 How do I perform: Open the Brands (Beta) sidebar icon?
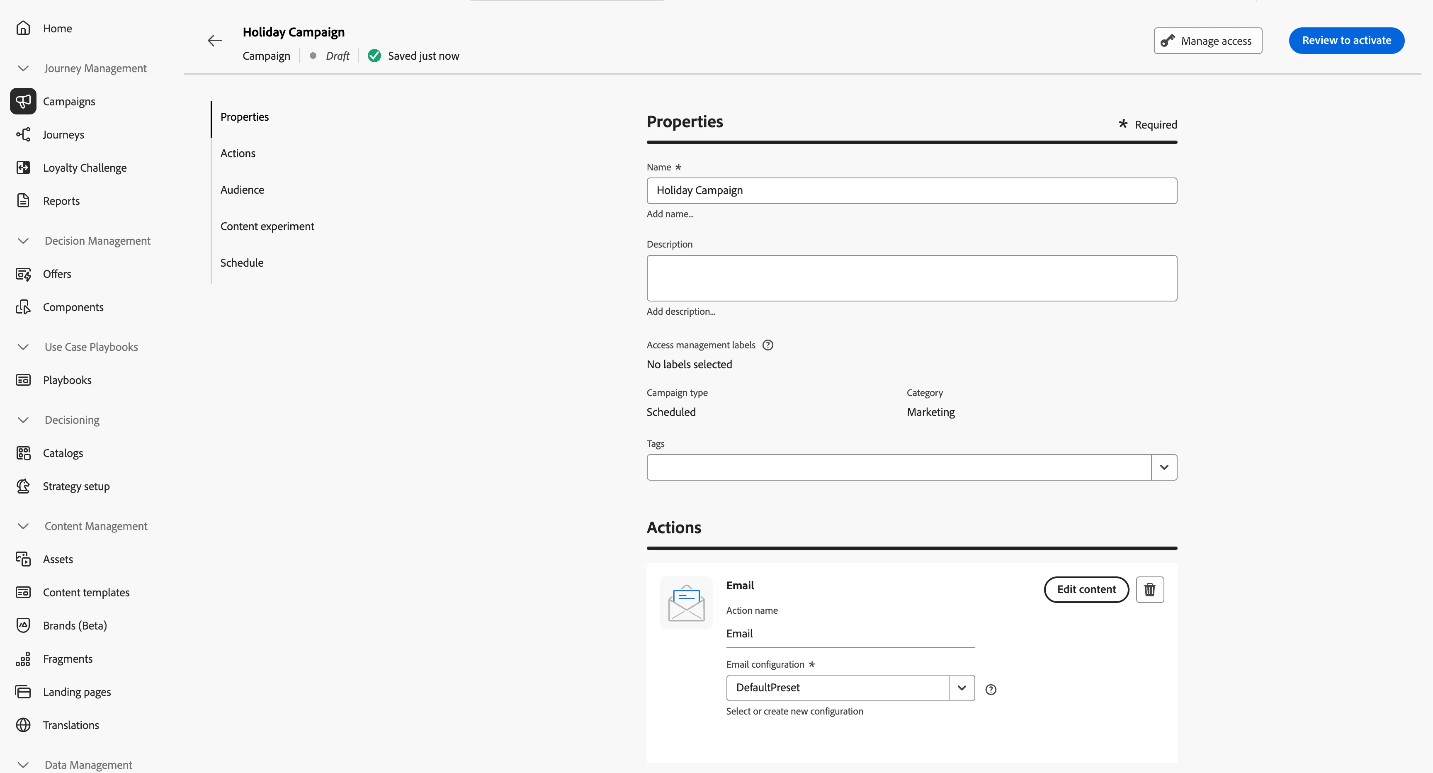click(23, 625)
